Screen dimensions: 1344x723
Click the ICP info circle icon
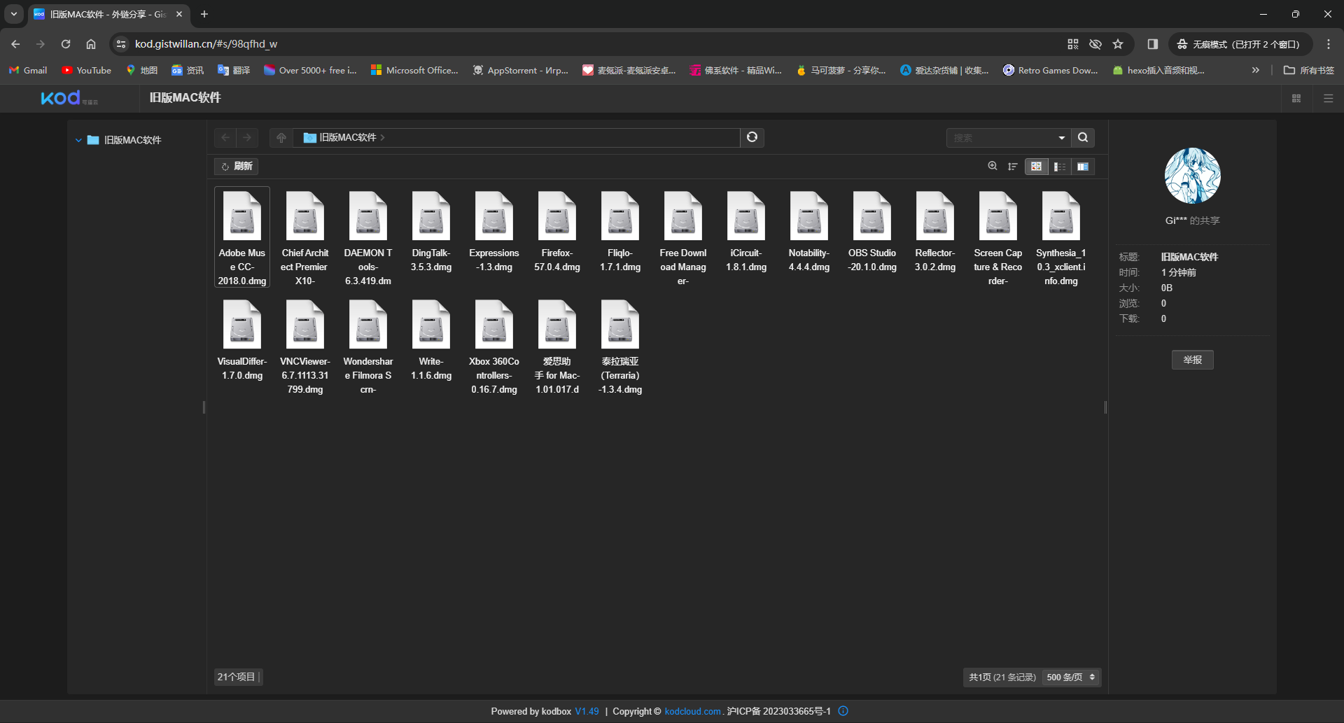[843, 711]
